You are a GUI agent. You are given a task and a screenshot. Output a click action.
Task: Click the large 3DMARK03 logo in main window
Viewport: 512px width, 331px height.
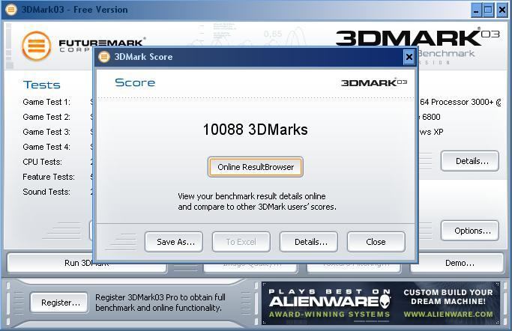[418, 38]
